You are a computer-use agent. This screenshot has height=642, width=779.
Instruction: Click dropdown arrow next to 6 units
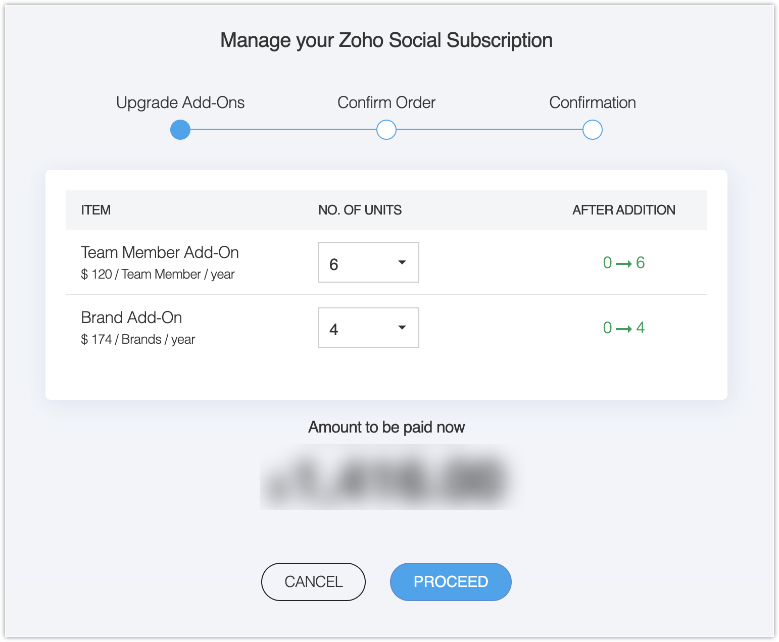pos(402,262)
